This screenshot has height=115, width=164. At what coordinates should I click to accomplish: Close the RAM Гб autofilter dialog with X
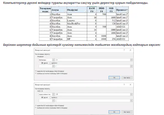130,85
